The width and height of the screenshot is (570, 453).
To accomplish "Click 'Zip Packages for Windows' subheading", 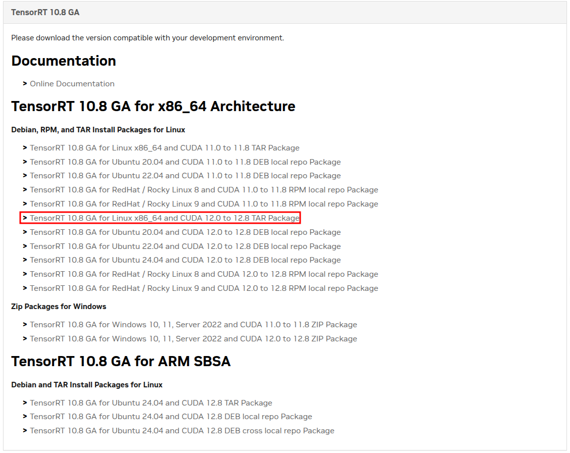I will pyautogui.click(x=59, y=307).
